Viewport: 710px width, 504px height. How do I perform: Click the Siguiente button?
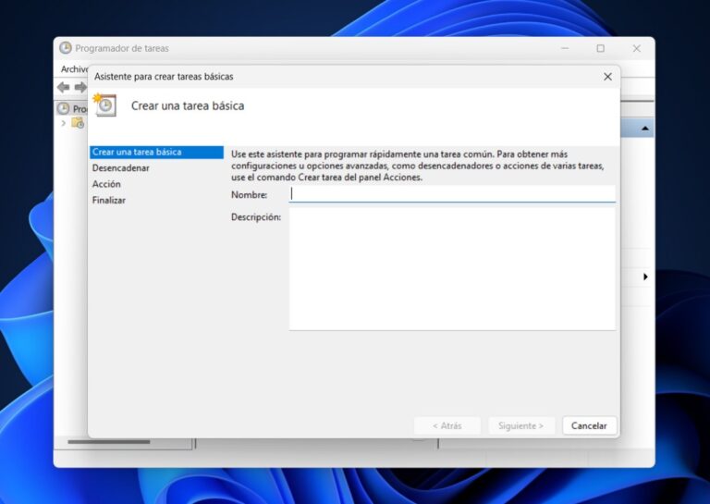(521, 425)
